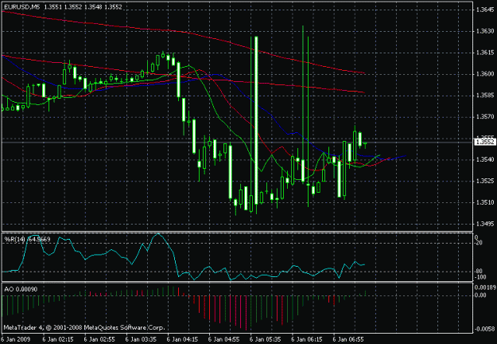Click the -0.0058 value on the AO scale
Image resolution: width=497 pixels, height=344 pixels.
click(x=485, y=329)
